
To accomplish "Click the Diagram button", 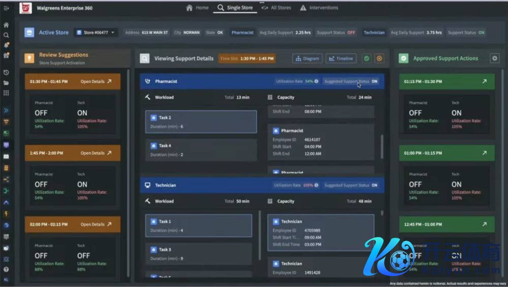I will [x=307, y=59].
